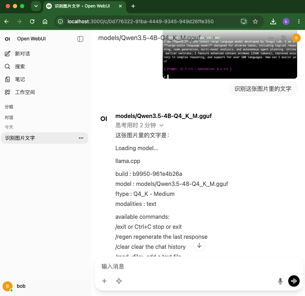
Task: Open the integrations icon in the input box
Action: click(x=119, y=281)
